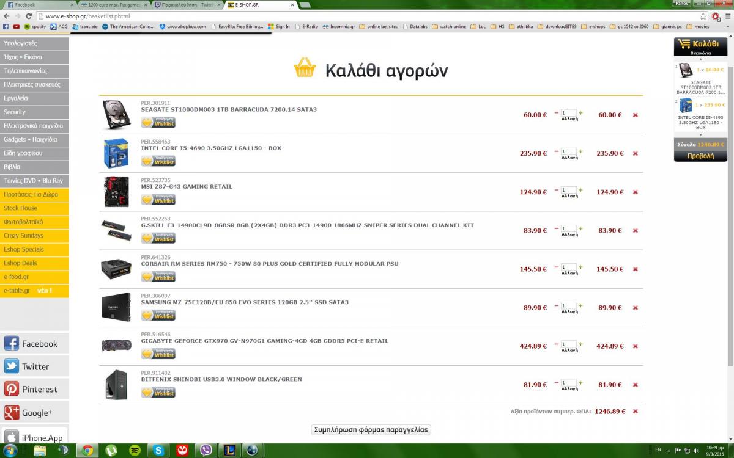This screenshot has width=734, height=458.
Task: Delete MSI Z87-G43 Gaming row via red X
Action: tap(635, 192)
